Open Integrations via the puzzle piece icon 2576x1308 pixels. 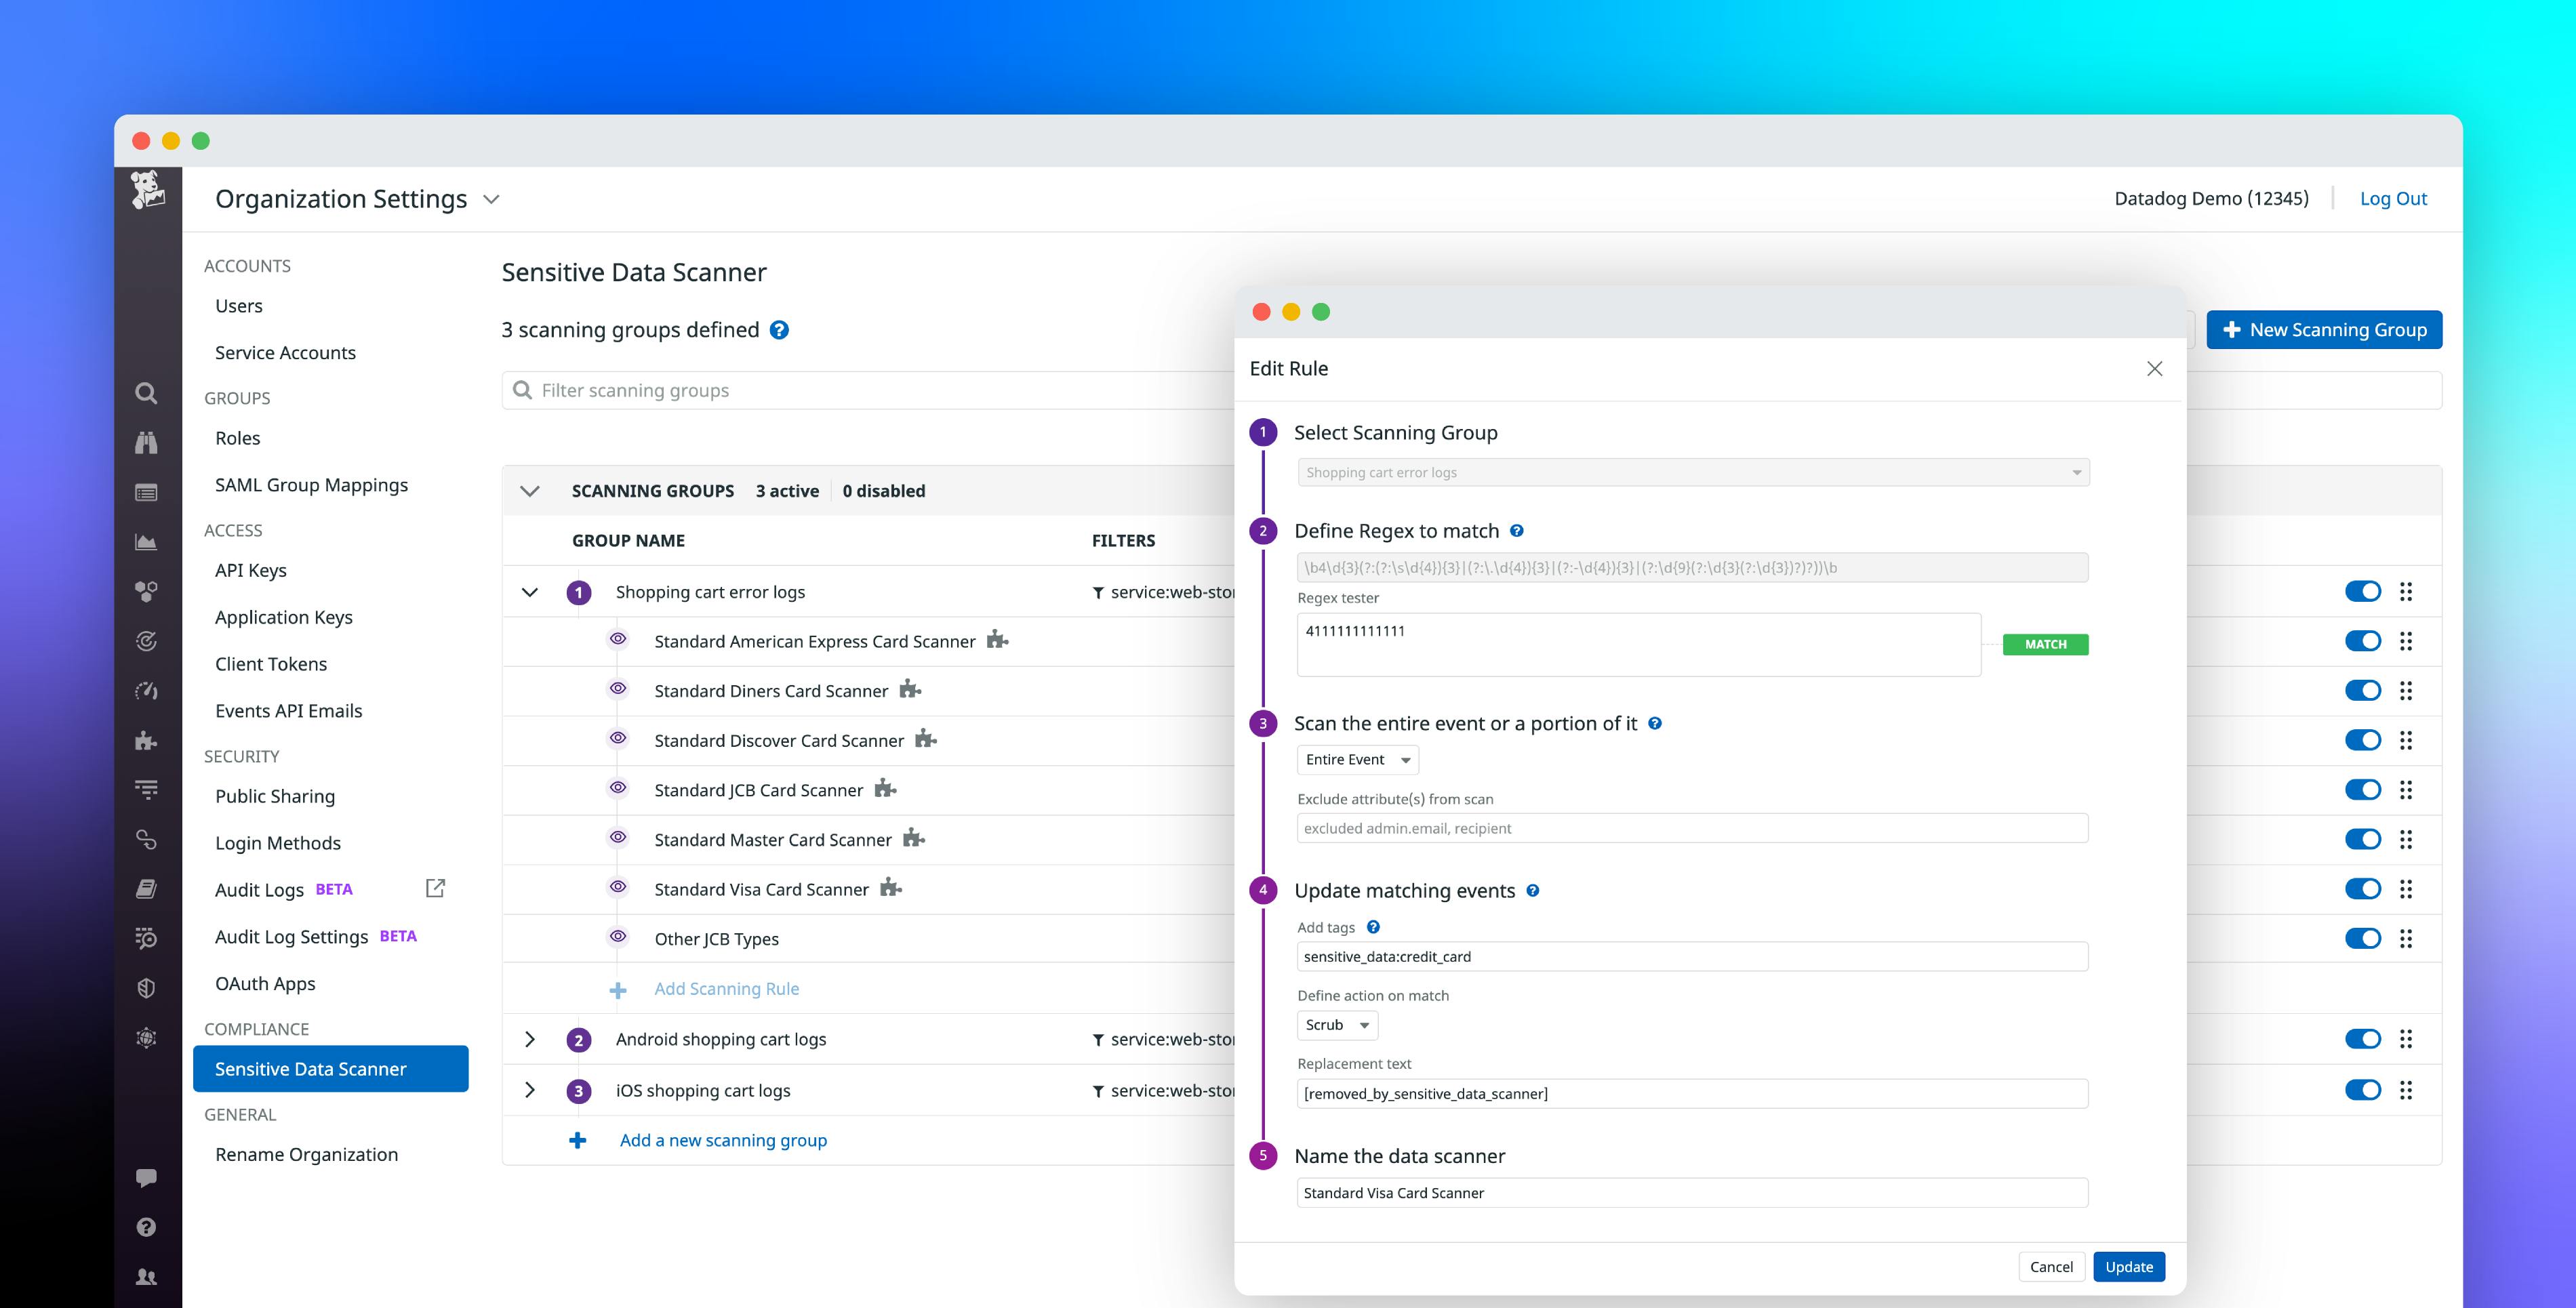pos(146,739)
